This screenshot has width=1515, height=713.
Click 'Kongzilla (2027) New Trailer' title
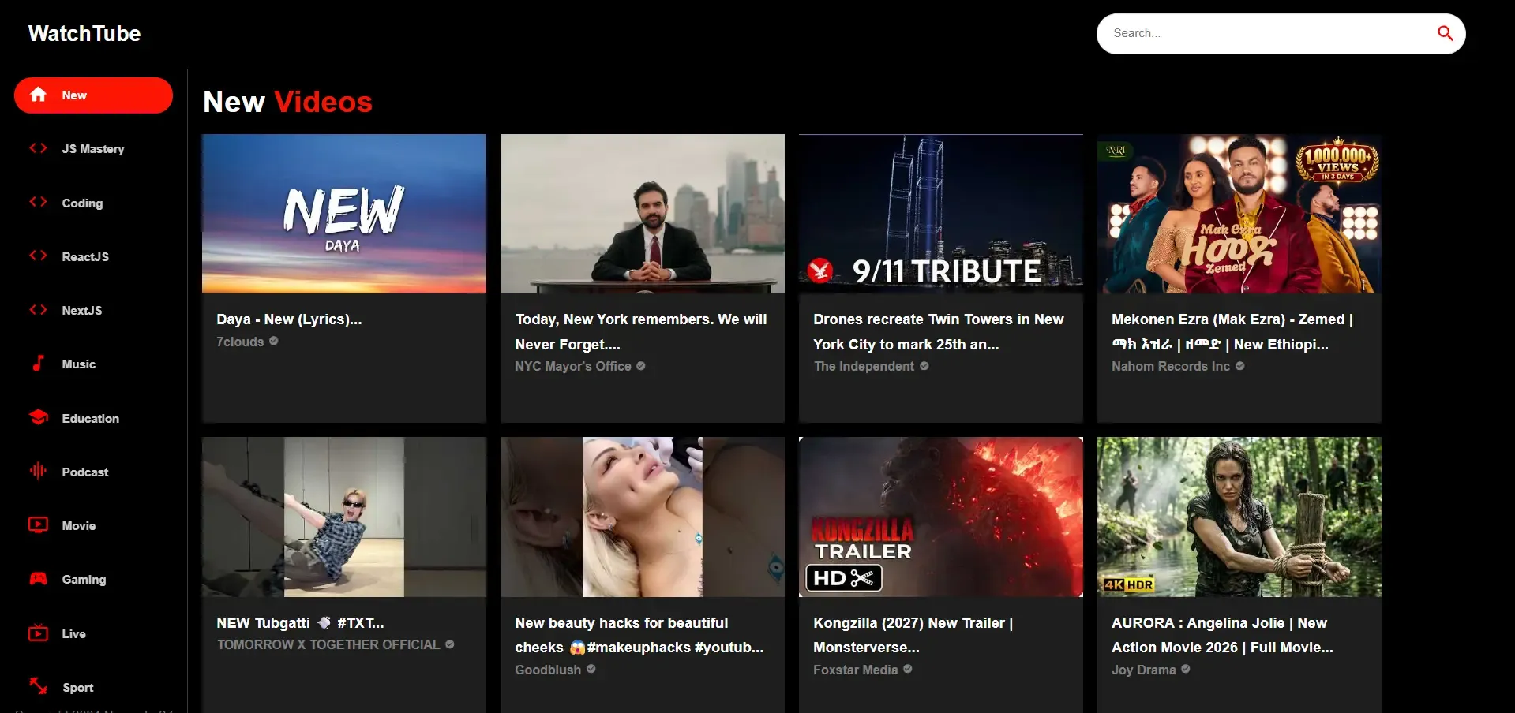[913, 635]
